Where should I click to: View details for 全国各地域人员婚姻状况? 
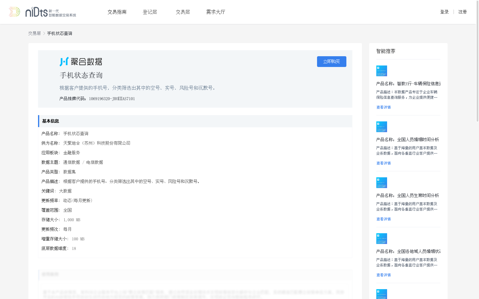(x=383, y=275)
